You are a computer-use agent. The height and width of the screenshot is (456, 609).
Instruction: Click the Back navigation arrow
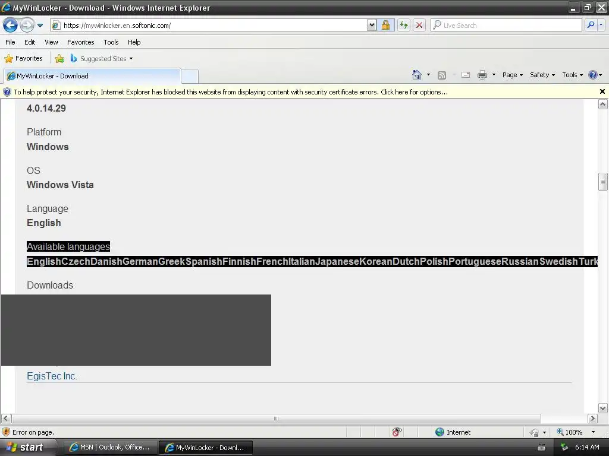(11, 26)
